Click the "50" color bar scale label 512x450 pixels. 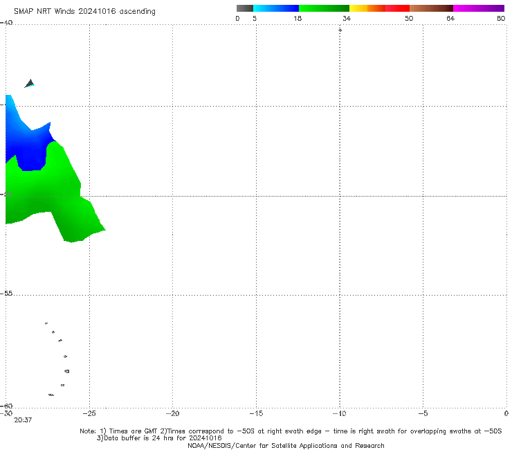click(409, 19)
